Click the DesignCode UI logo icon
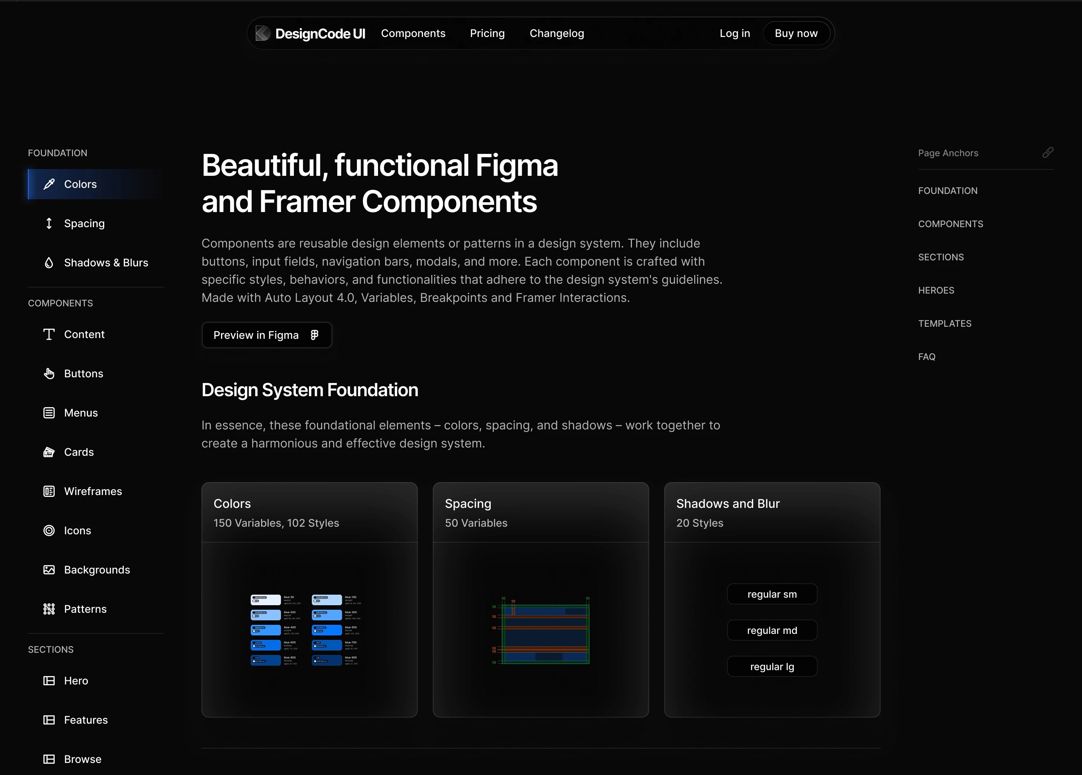 pos(263,34)
